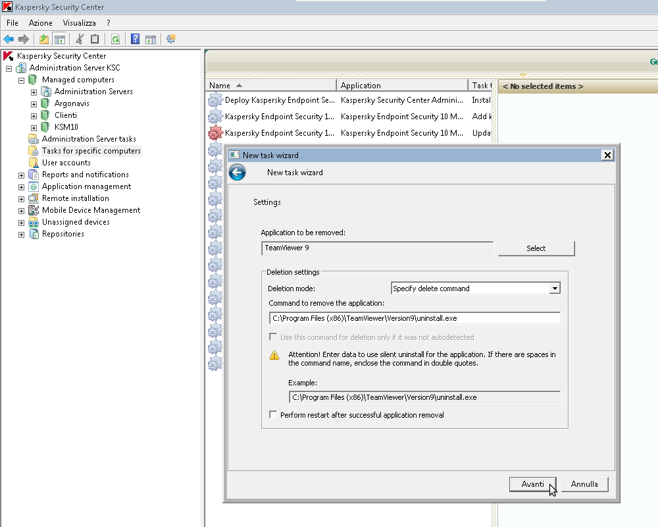The height and width of the screenshot is (527, 658).
Task: Click the scissors cut icon in toolbar
Action: click(80, 39)
